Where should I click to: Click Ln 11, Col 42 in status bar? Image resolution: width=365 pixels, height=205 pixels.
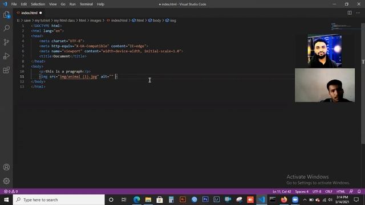point(282,191)
